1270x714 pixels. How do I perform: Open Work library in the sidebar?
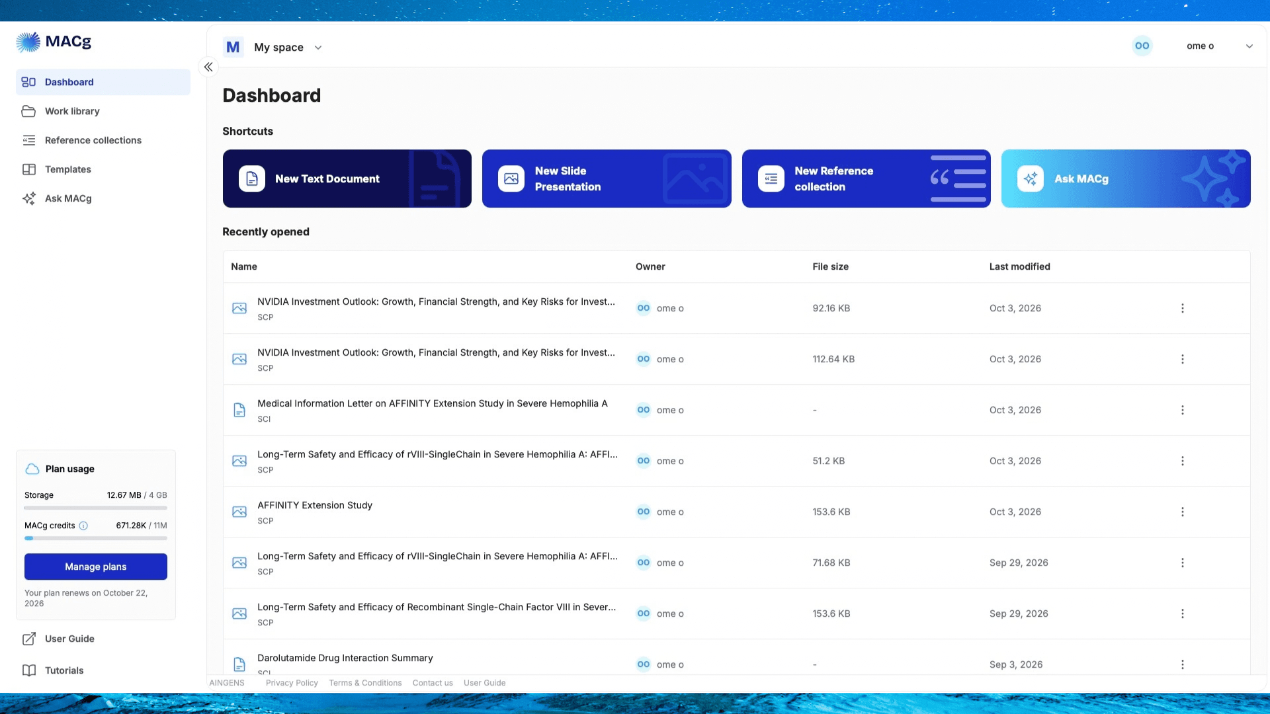103,111
